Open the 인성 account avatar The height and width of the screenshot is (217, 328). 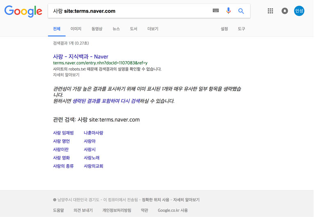pyautogui.click(x=299, y=11)
